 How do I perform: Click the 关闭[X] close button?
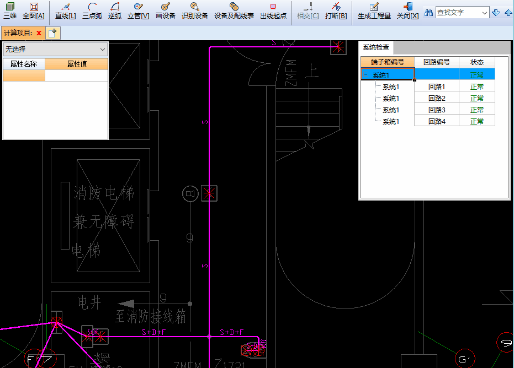[407, 10]
